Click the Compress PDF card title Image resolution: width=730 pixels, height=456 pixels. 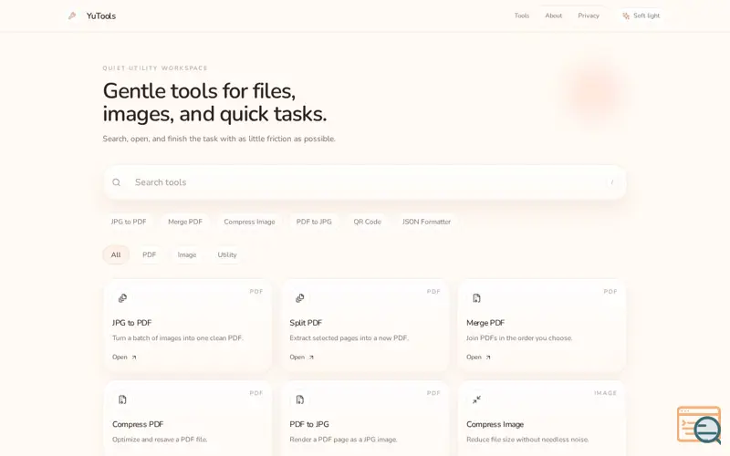click(x=138, y=424)
